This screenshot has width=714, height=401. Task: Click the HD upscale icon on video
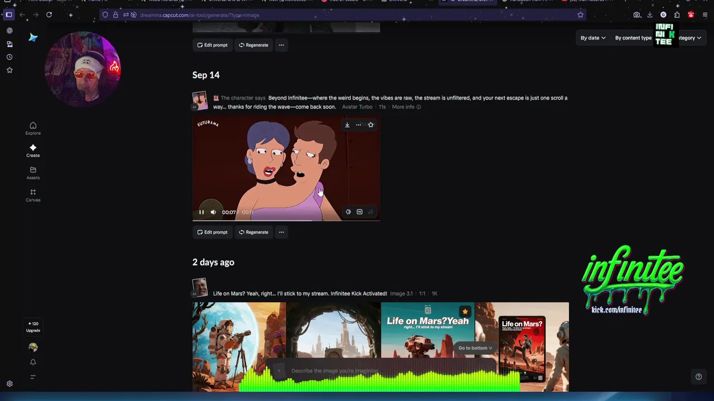pos(359,212)
